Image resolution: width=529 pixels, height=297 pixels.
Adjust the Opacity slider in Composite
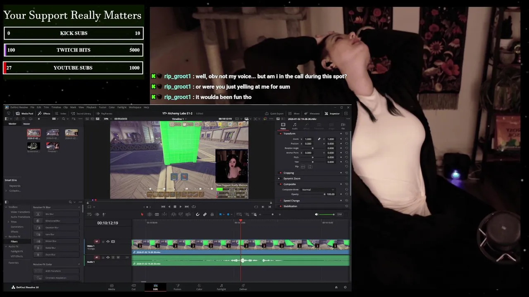[x=313, y=194]
